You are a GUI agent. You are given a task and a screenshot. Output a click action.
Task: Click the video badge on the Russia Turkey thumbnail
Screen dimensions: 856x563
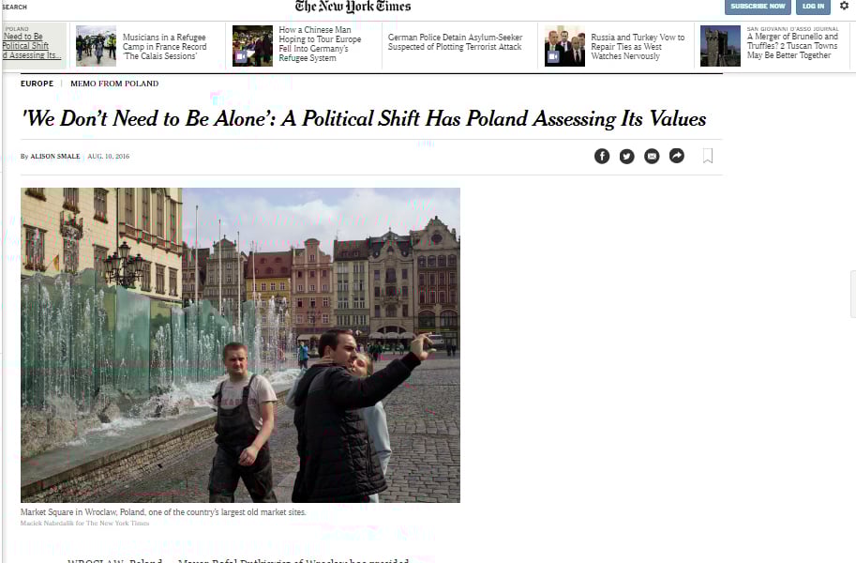pos(553,56)
